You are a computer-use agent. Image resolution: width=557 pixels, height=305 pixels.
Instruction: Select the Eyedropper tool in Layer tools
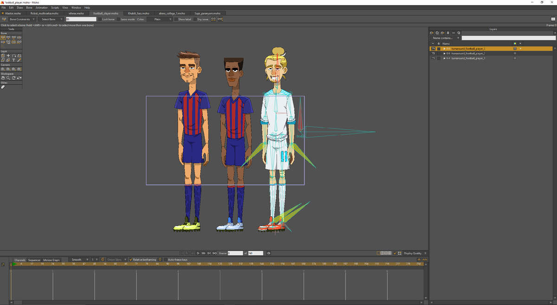point(19,60)
